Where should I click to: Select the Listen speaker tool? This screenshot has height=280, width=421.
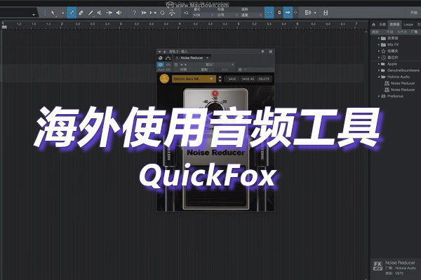[x=119, y=13]
